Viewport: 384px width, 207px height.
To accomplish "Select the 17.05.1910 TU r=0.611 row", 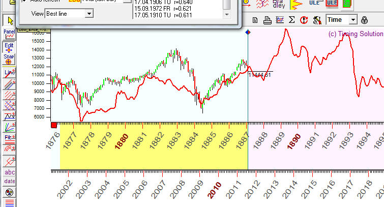I will point(163,15).
